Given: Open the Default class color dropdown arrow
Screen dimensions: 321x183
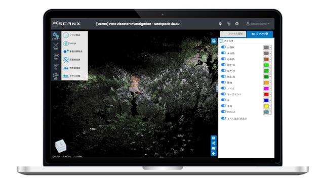Looking at the screenshot, I should coord(270,112).
